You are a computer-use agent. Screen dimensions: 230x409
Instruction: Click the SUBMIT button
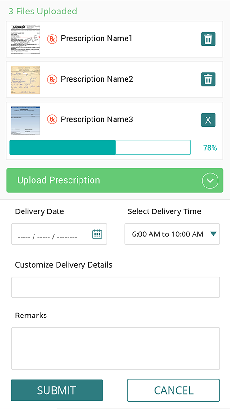[x=57, y=390]
